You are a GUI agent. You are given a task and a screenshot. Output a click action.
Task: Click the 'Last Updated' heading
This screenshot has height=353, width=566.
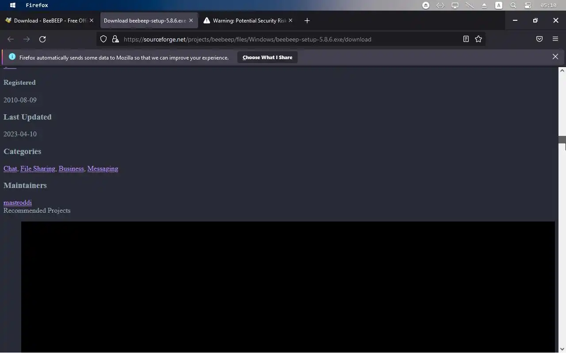[x=27, y=117]
